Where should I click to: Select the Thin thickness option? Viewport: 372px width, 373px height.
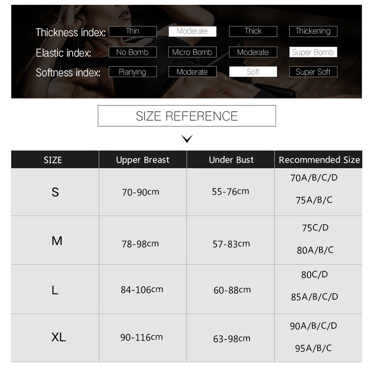coord(133,31)
